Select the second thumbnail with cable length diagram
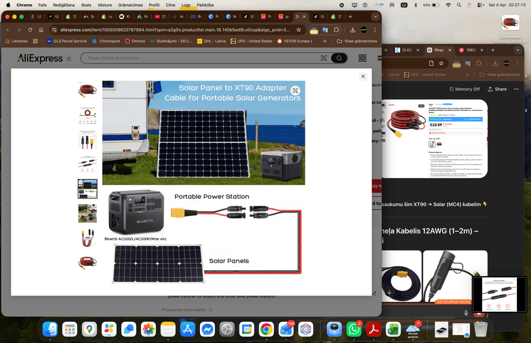 88,115
